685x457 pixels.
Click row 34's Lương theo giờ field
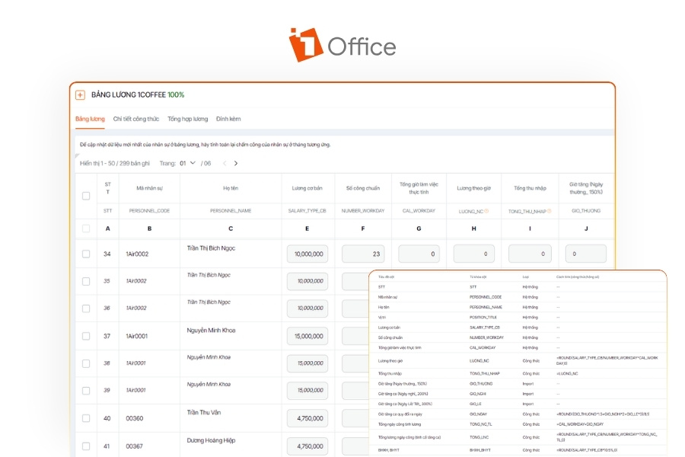coord(474,254)
